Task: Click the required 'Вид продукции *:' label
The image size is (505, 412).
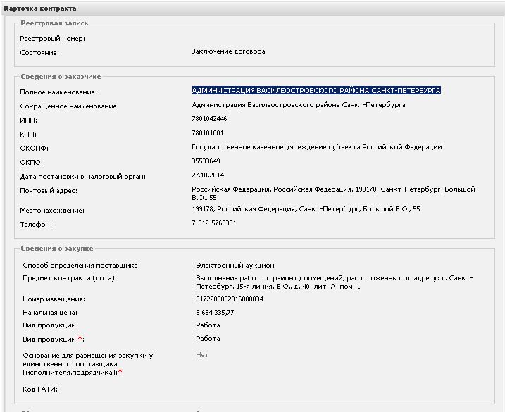Action: click(x=54, y=339)
